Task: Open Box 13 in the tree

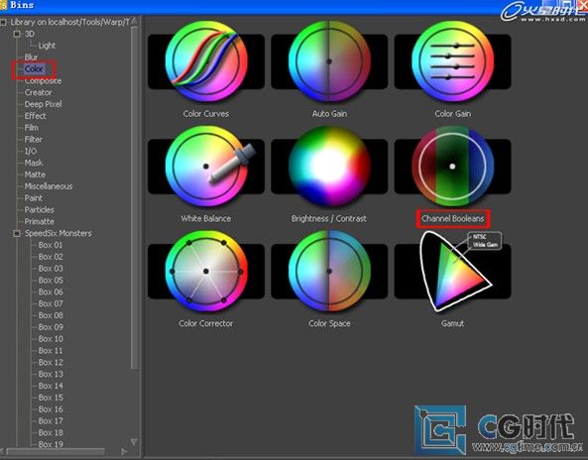Action: pos(51,374)
